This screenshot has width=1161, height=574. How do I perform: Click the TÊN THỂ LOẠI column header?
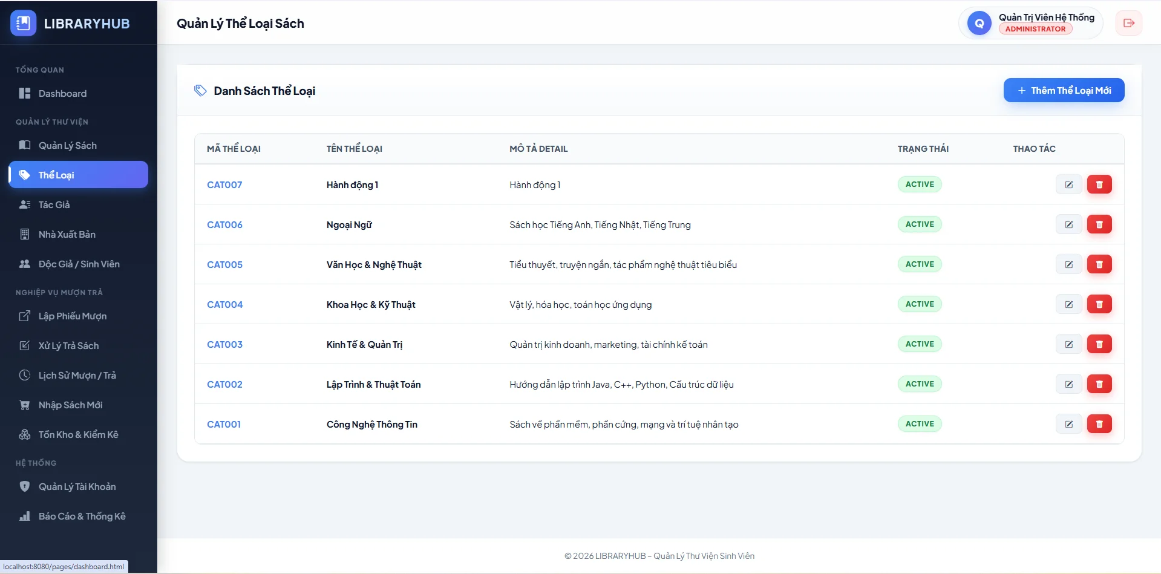355,149
